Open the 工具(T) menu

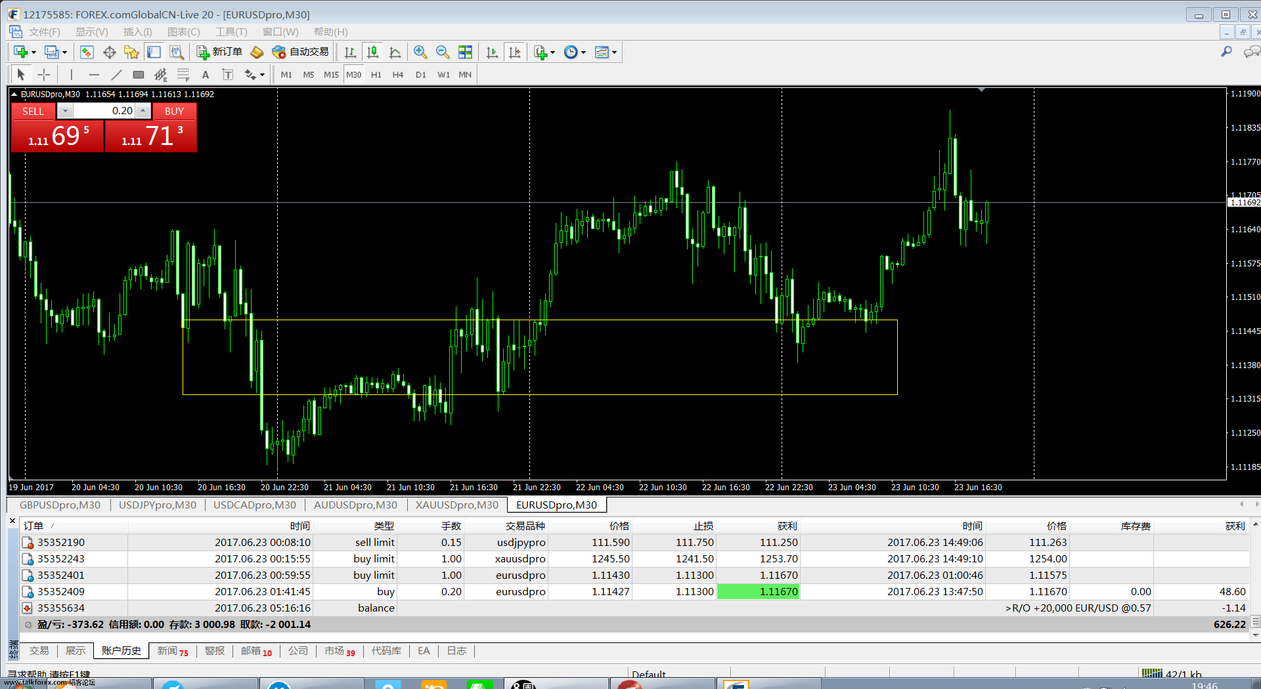point(231,31)
